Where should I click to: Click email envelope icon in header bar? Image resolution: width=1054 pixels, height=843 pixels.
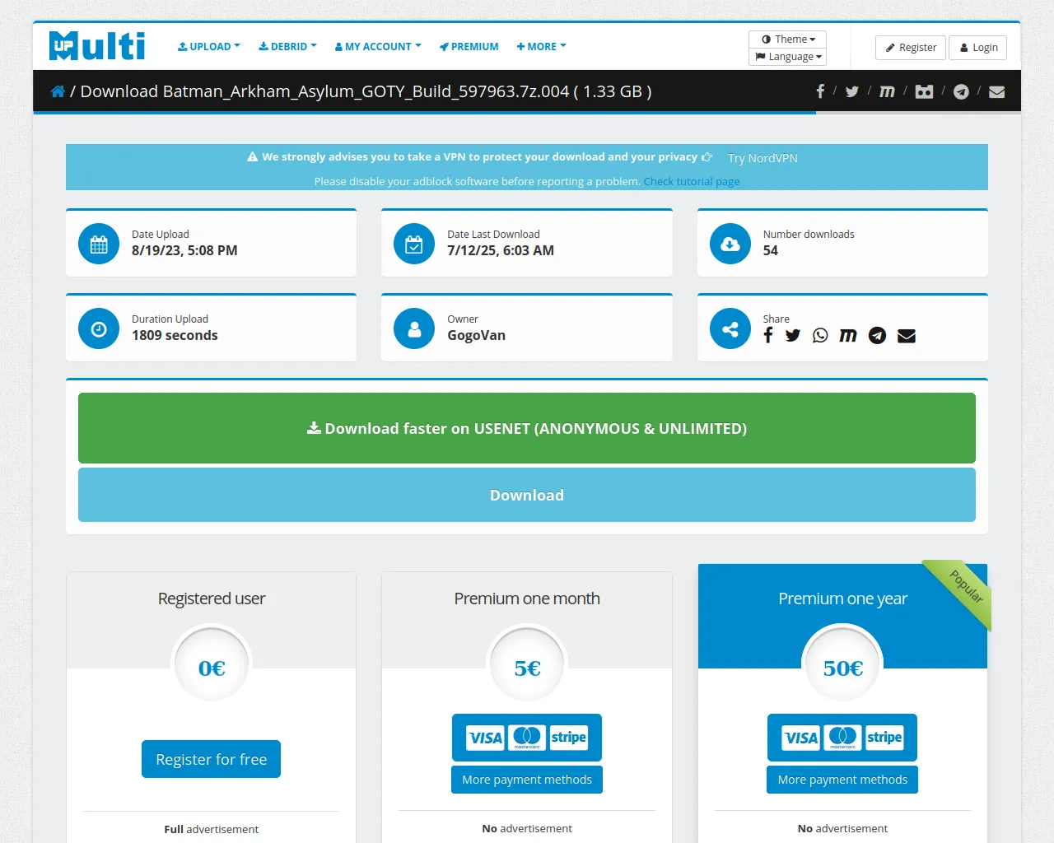tap(996, 91)
